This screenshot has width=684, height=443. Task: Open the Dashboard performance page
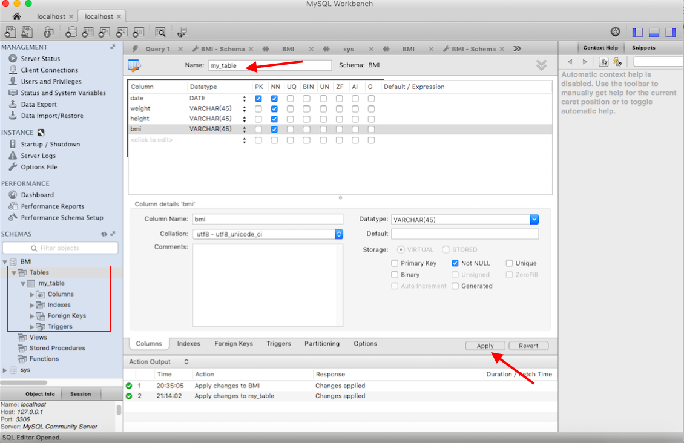[x=37, y=195]
